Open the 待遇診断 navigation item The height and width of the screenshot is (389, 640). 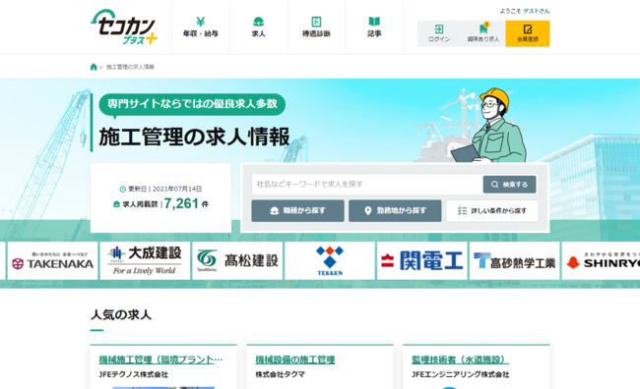316,28
